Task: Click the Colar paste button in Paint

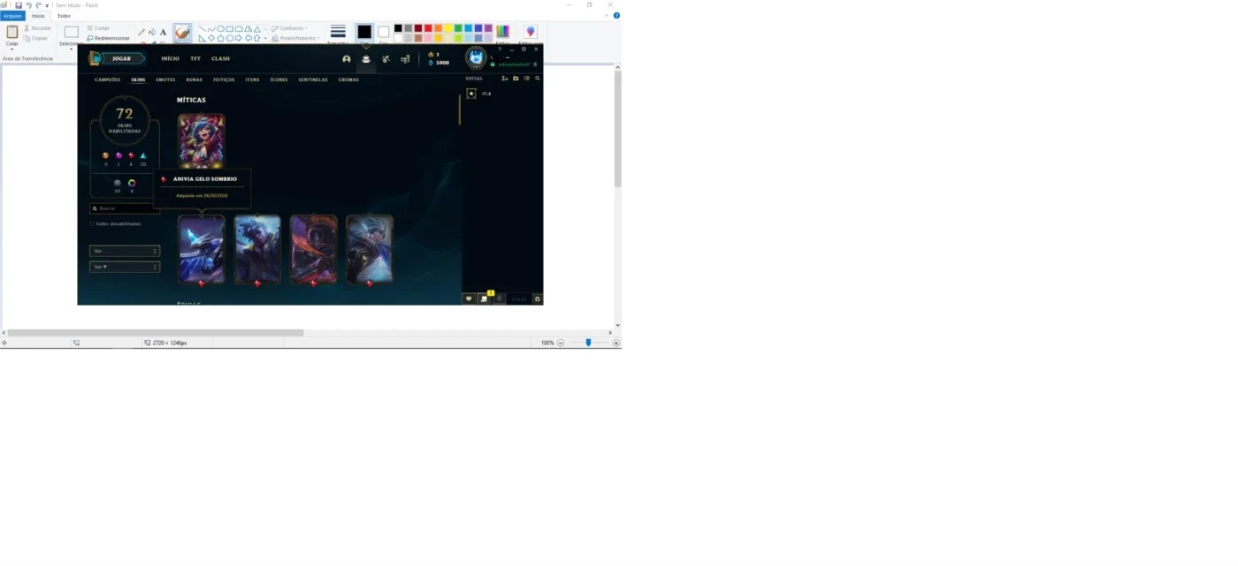Action: click(x=11, y=35)
